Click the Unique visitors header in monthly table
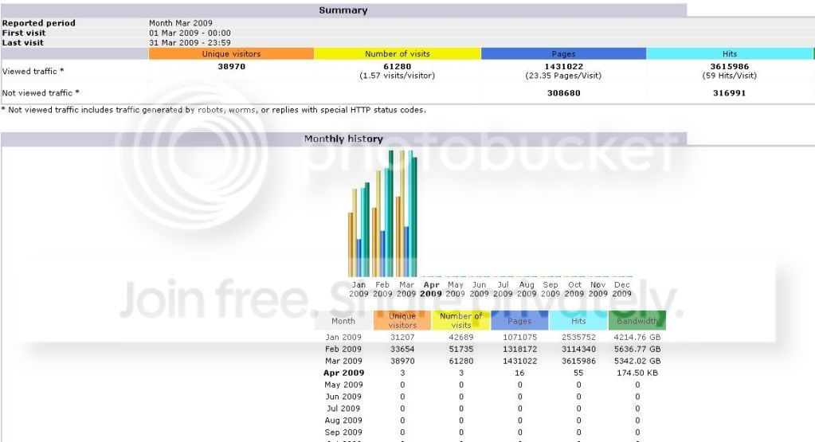815x442 pixels. 402,320
